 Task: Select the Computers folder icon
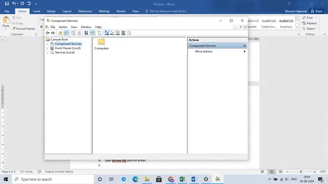pyautogui.click(x=101, y=42)
